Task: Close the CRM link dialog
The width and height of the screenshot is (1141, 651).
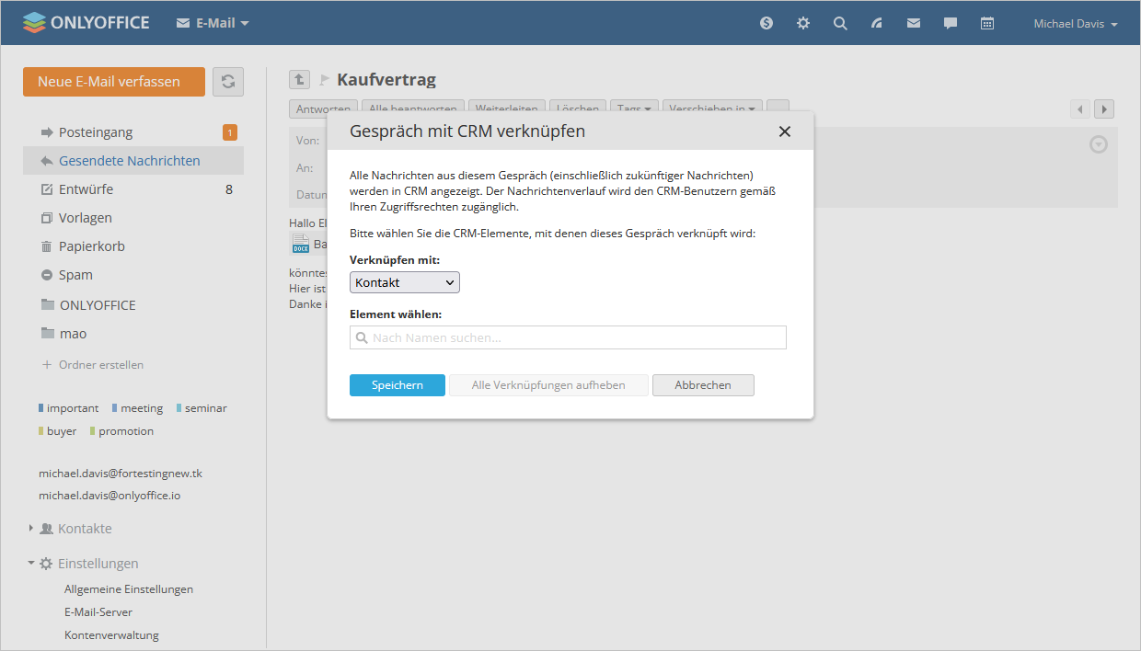Action: tap(785, 131)
